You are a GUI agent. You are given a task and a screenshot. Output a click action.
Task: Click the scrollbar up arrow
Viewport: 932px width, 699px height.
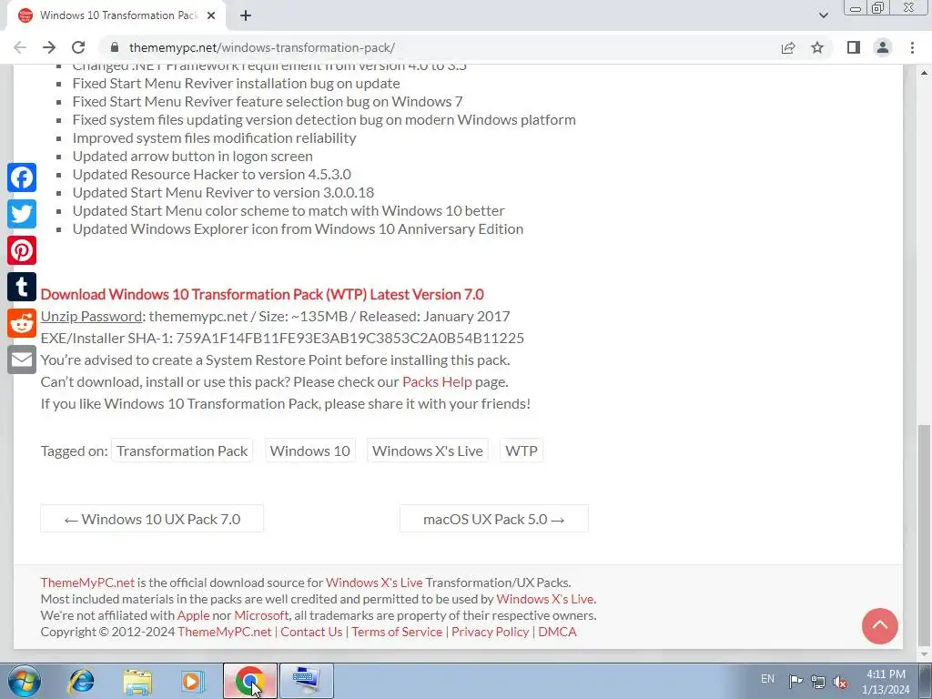click(x=924, y=73)
